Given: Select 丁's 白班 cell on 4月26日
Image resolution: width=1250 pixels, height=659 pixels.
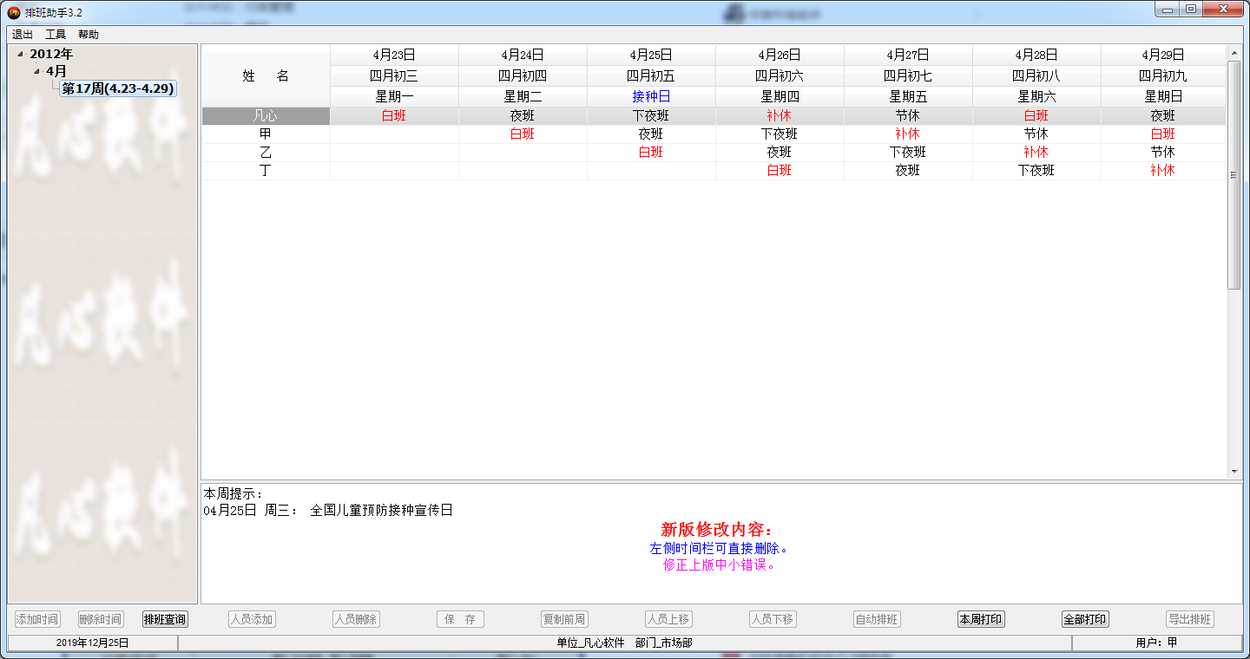Looking at the screenshot, I should pyautogui.click(x=780, y=171).
